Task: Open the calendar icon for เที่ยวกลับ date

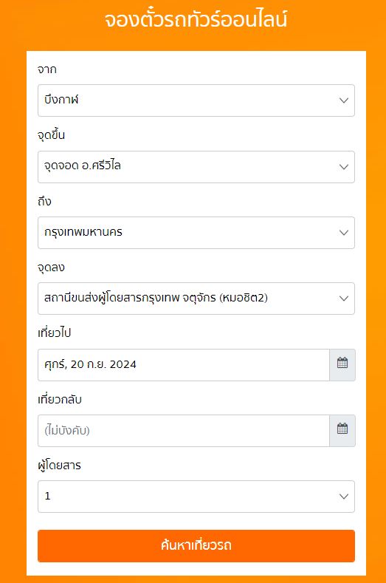Action: 342,431
